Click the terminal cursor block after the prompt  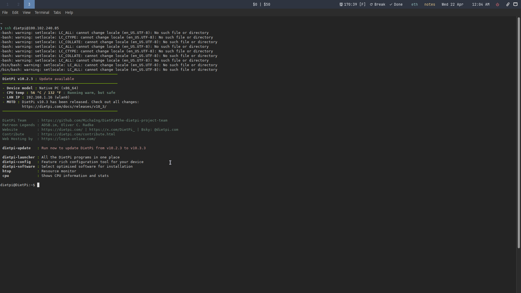(x=38, y=185)
